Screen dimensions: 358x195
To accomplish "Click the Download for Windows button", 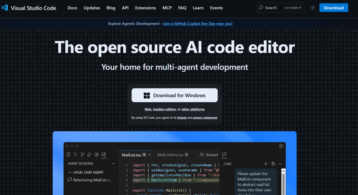I will point(174,95).
